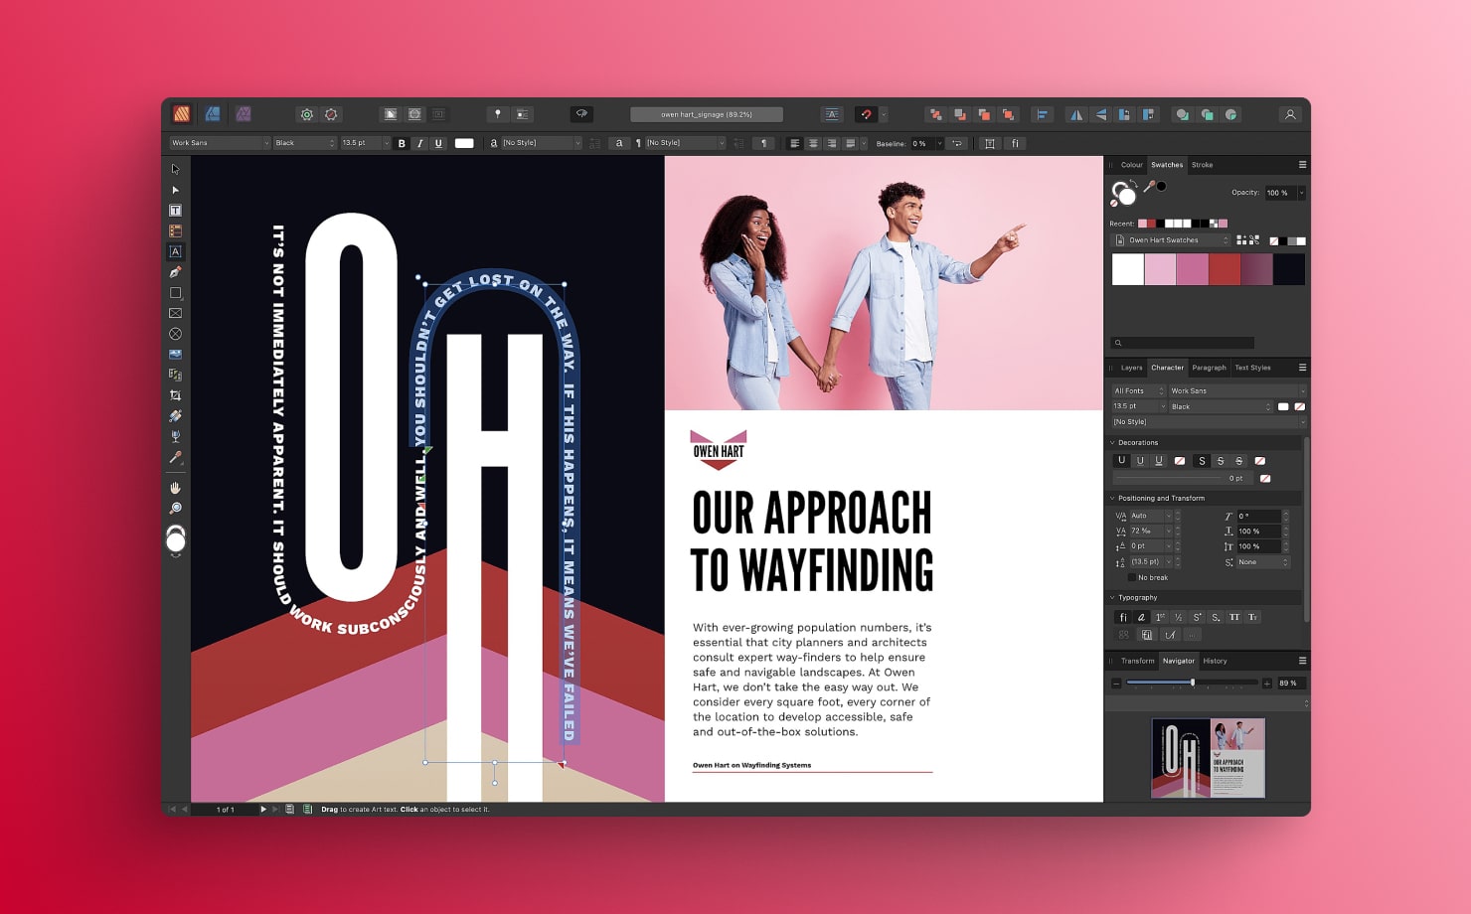Open the Paragraph panel tab
The image size is (1471, 914).
pos(1209,368)
